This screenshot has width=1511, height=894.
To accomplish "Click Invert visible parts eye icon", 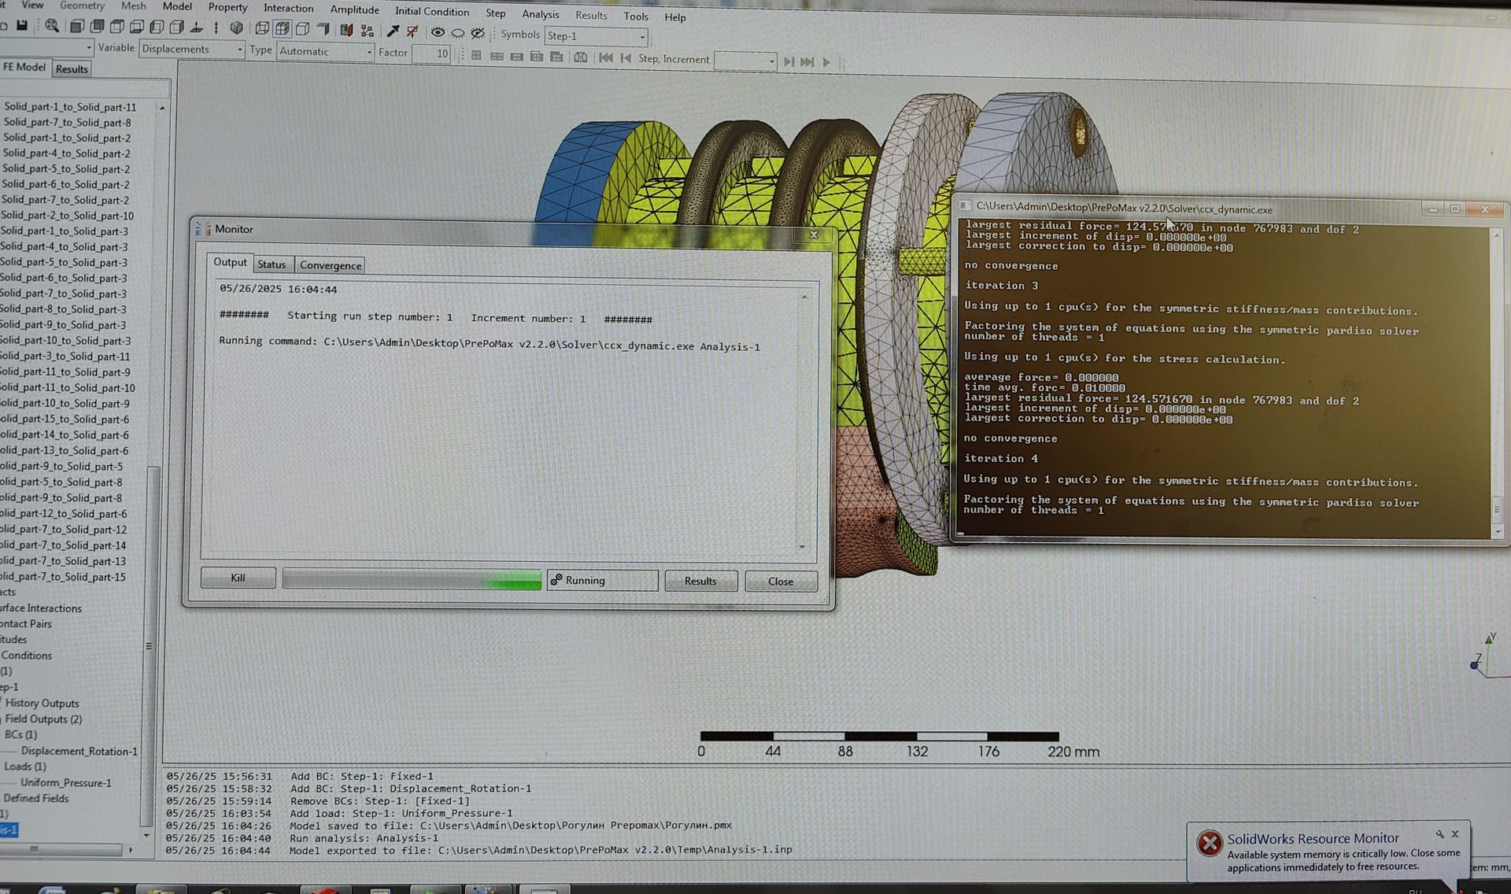I will [x=478, y=33].
